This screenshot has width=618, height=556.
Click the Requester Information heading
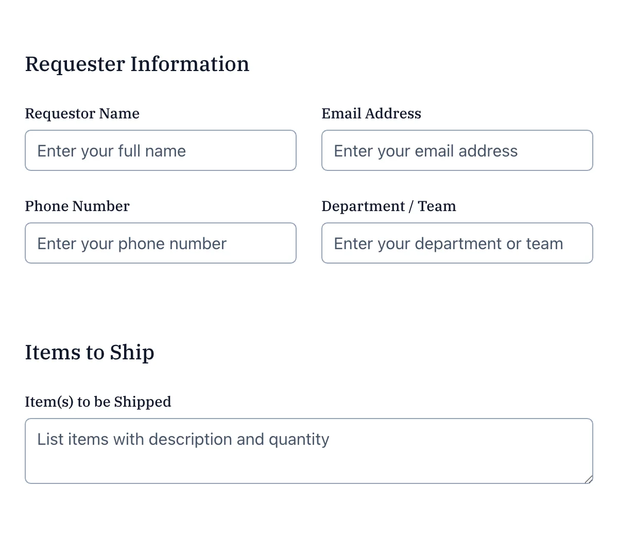click(138, 64)
